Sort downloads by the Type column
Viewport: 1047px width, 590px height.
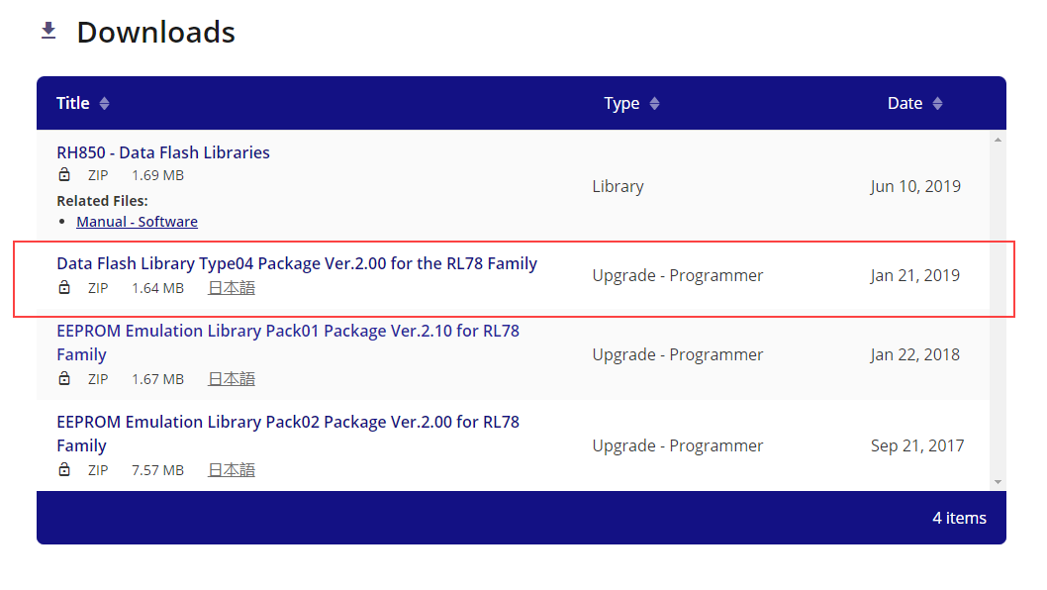(621, 103)
